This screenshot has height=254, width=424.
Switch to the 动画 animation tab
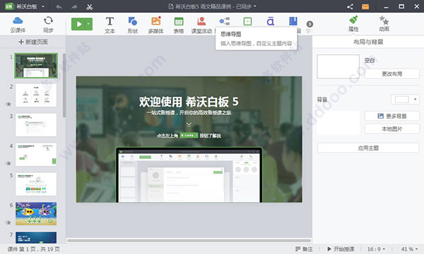(384, 24)
